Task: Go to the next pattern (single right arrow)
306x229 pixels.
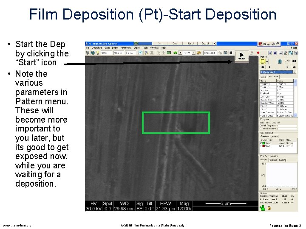Action: [287, 67]
